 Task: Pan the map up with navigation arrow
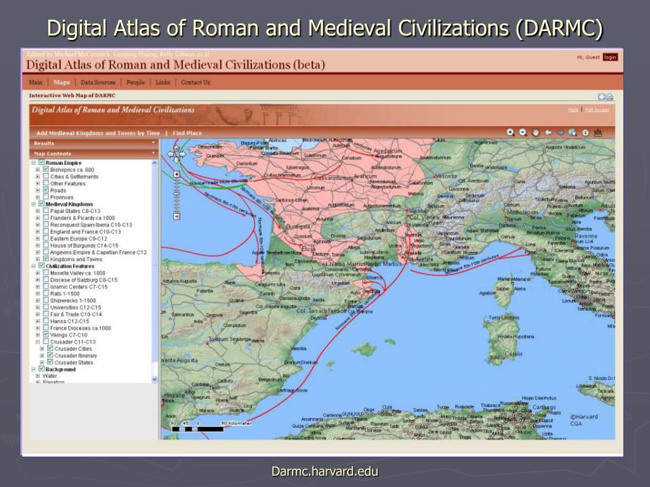[176, 148]
